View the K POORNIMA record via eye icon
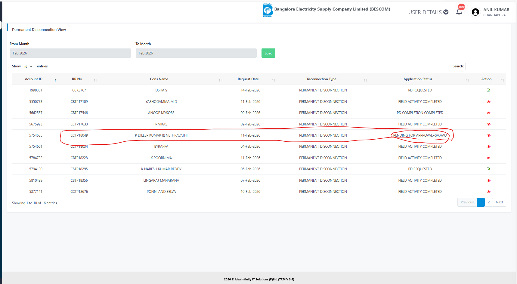The height and width of the screenshot is (284, 517). click(x=488, y=158)
